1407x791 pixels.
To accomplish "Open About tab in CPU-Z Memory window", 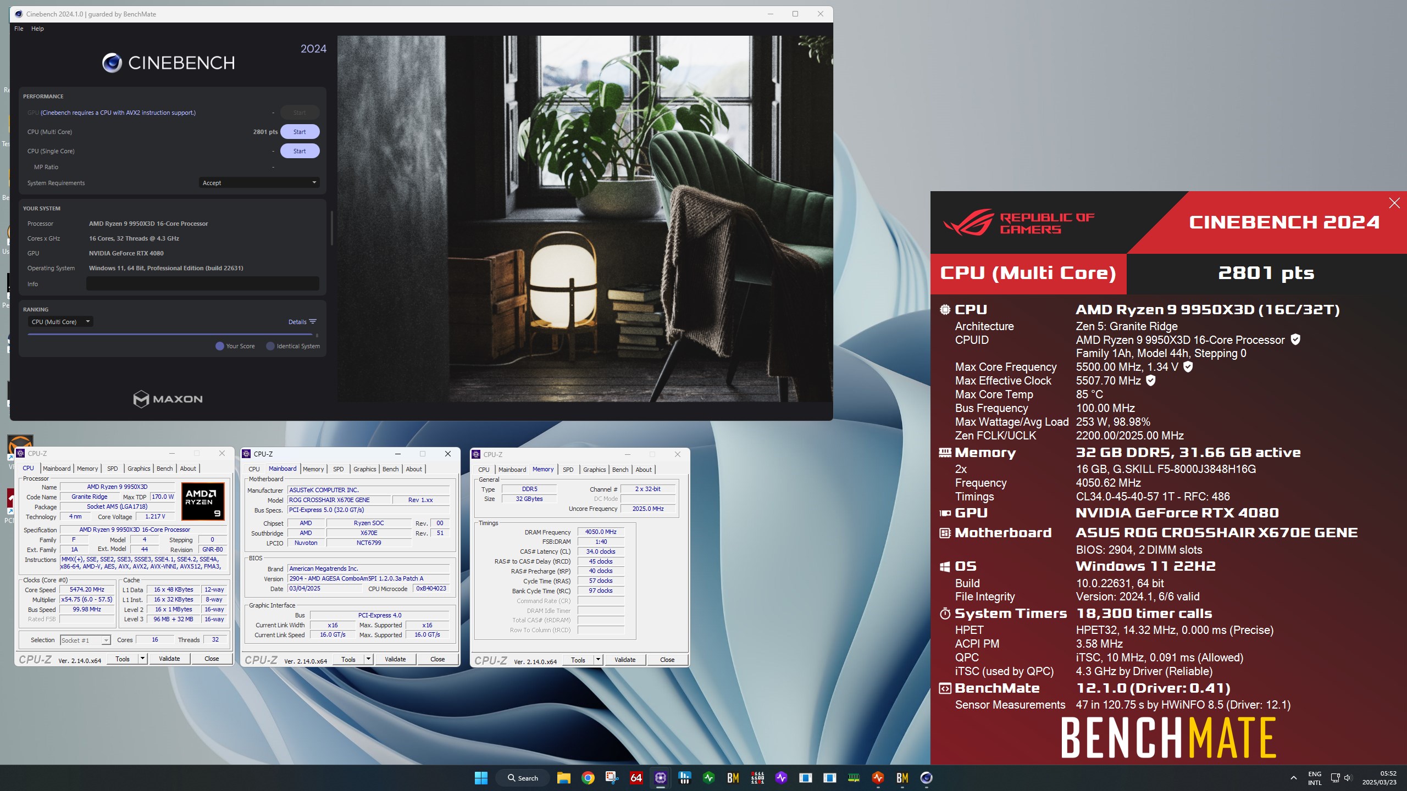I will click(x=644, y=470).
